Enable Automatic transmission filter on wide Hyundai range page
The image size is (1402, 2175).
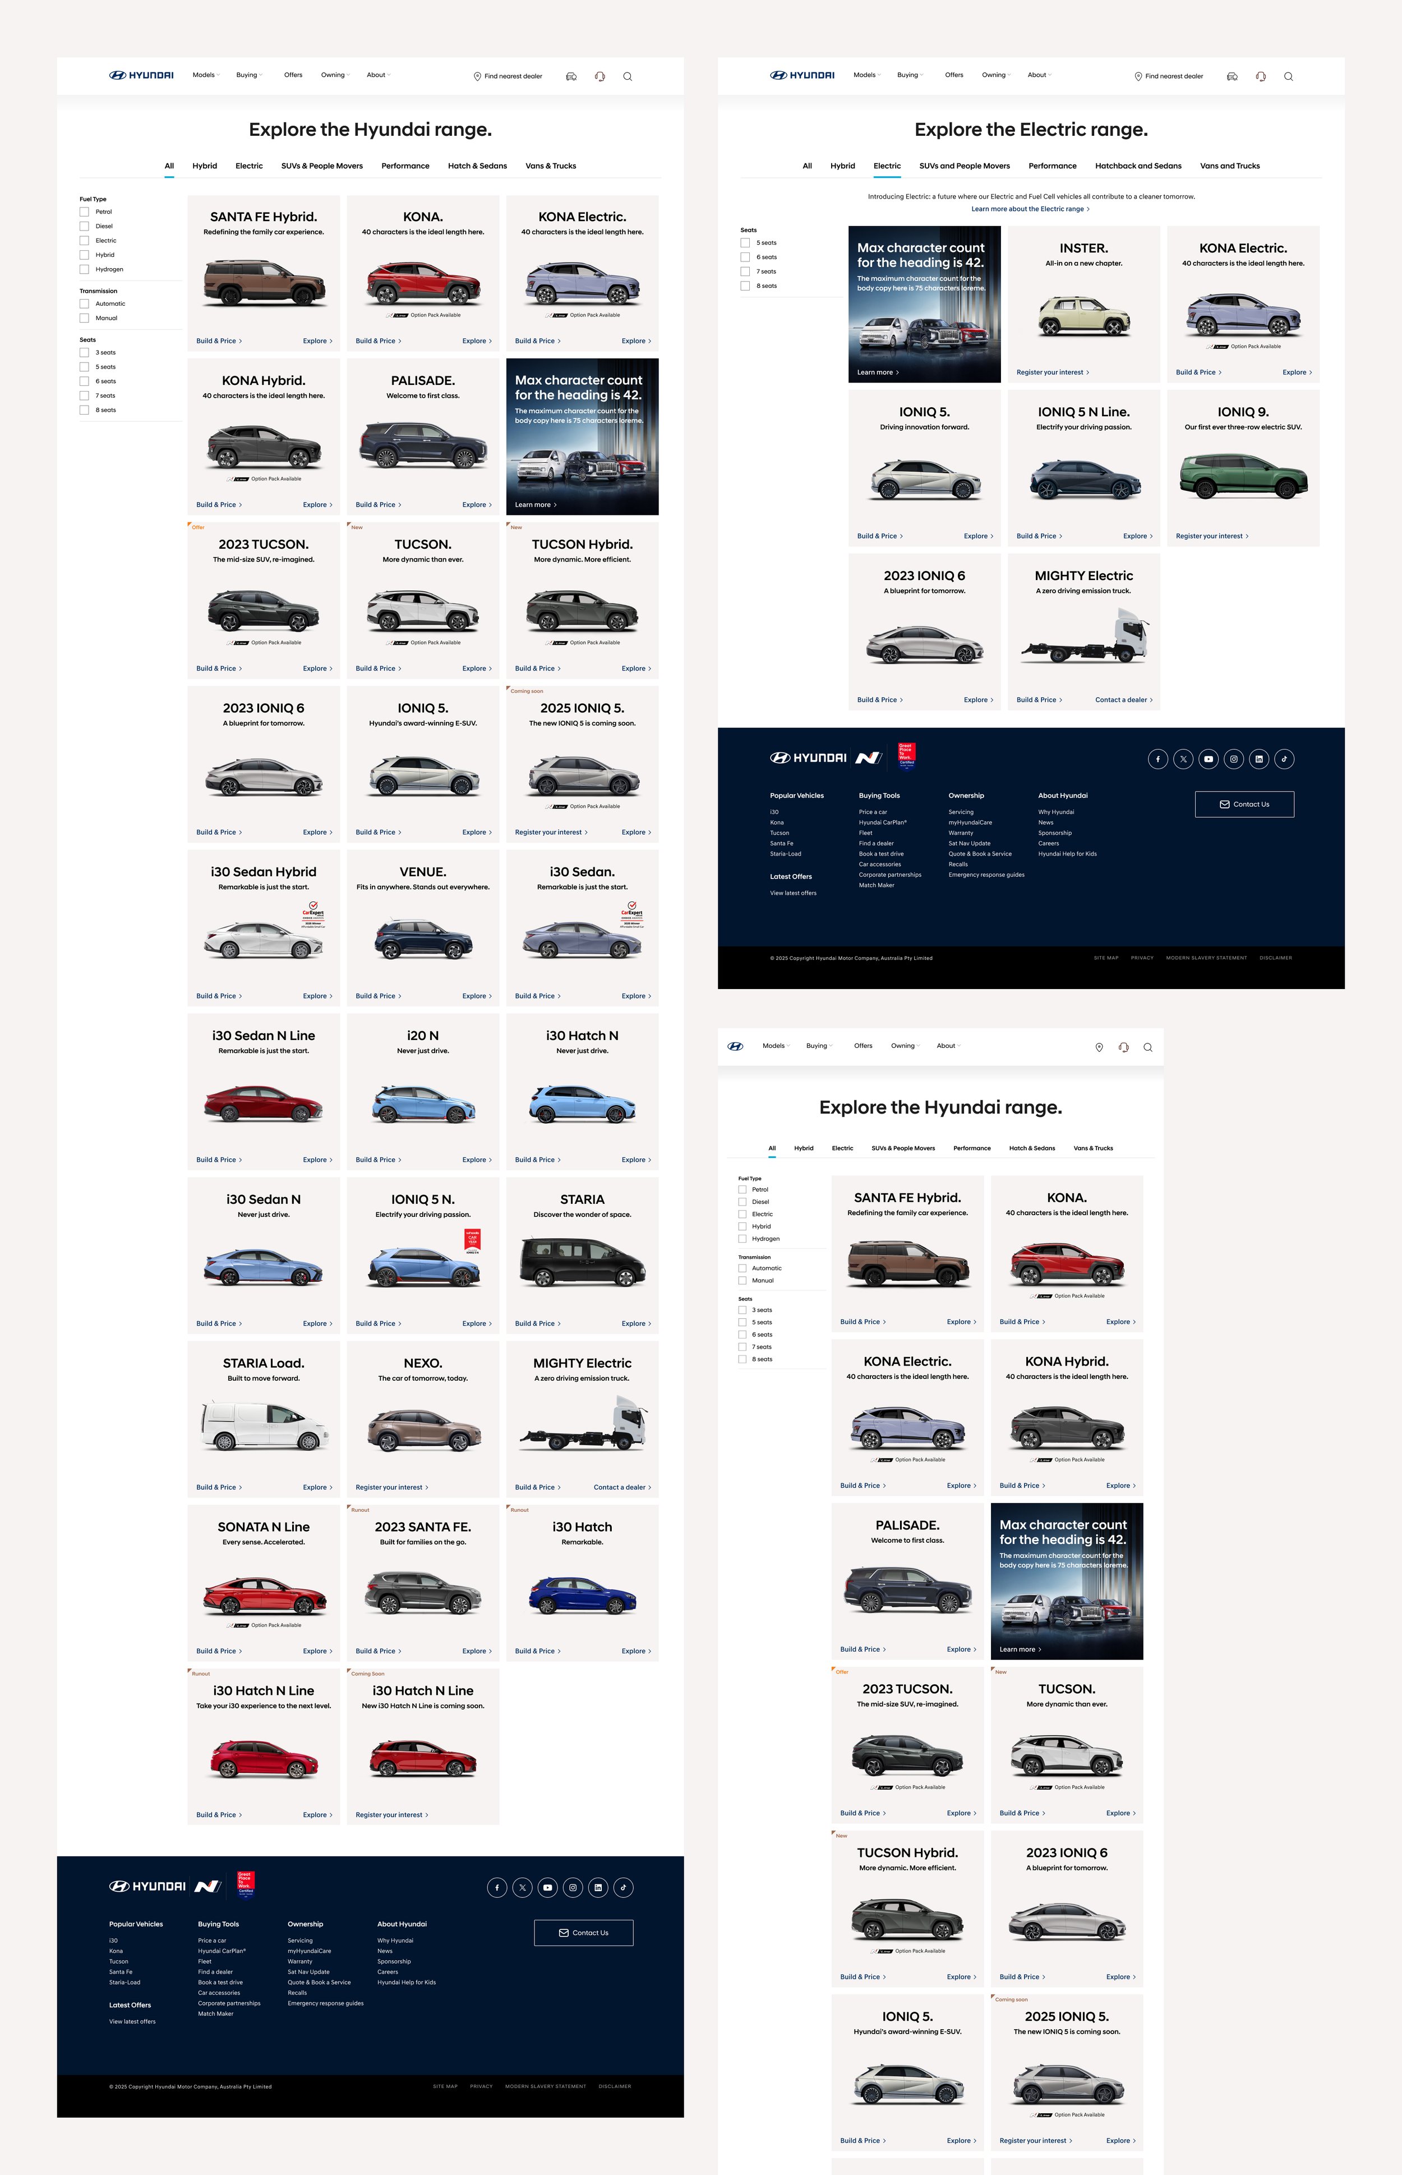[x=85, y=304]
